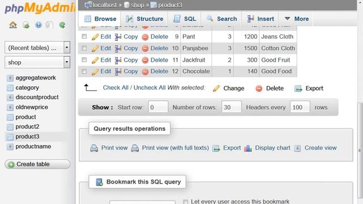Image resolution: width=363 pixels, height=204 pixels.
Task: Click Delete link for the Panjabee row
Action: pos(159,48)
